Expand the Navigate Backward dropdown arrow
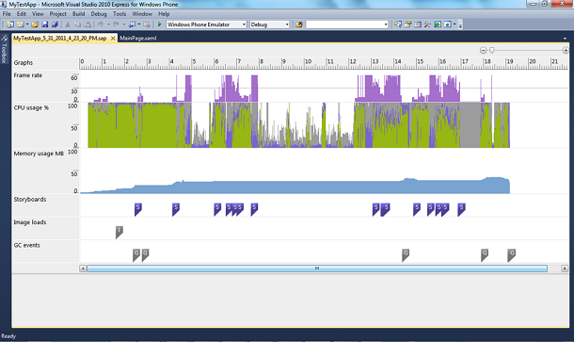Screen dimensions: 574x342 pyautogui.click(x=139, y=24)
